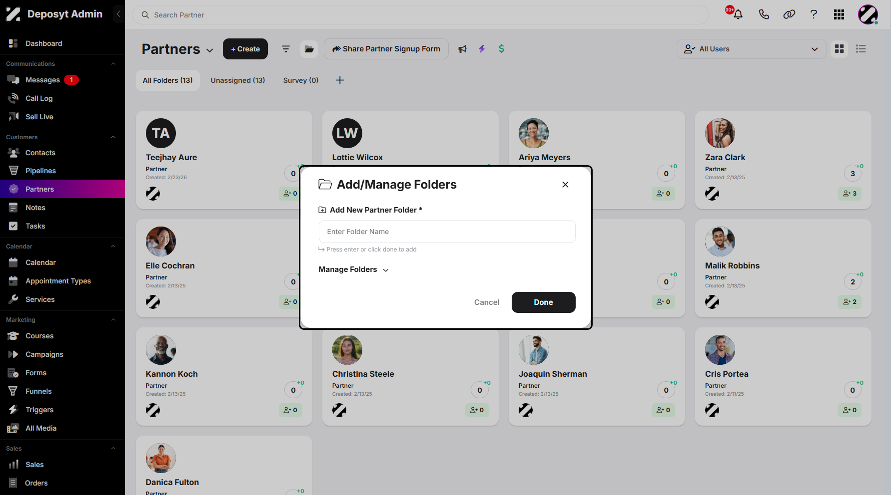This screenshot has height=495, width=891.
Task: Collapse the Marketing sidebar section
Action: [113, 320]
